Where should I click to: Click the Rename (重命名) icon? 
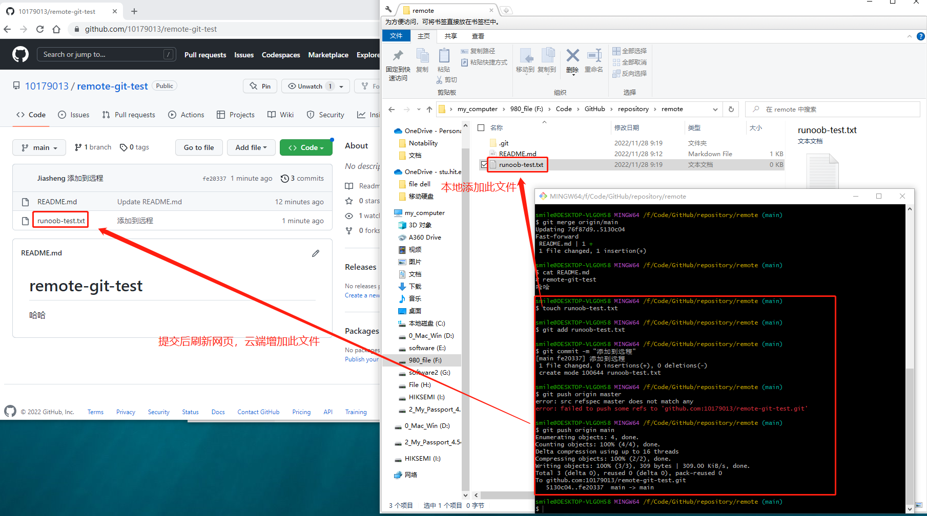click(x=594, y=60)
